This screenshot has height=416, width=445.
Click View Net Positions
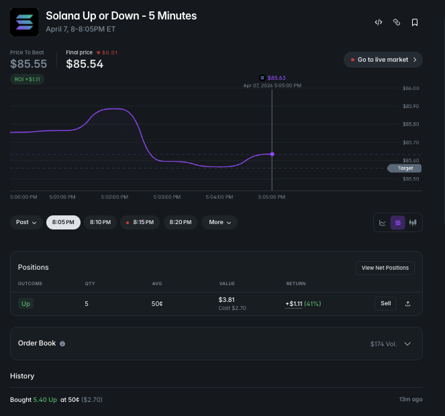(385, 268)
